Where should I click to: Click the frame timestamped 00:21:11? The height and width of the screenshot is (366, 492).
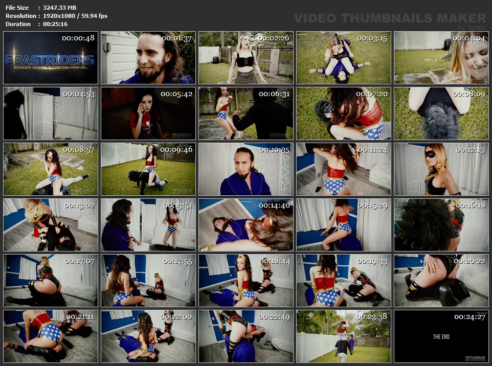[51, 336]
